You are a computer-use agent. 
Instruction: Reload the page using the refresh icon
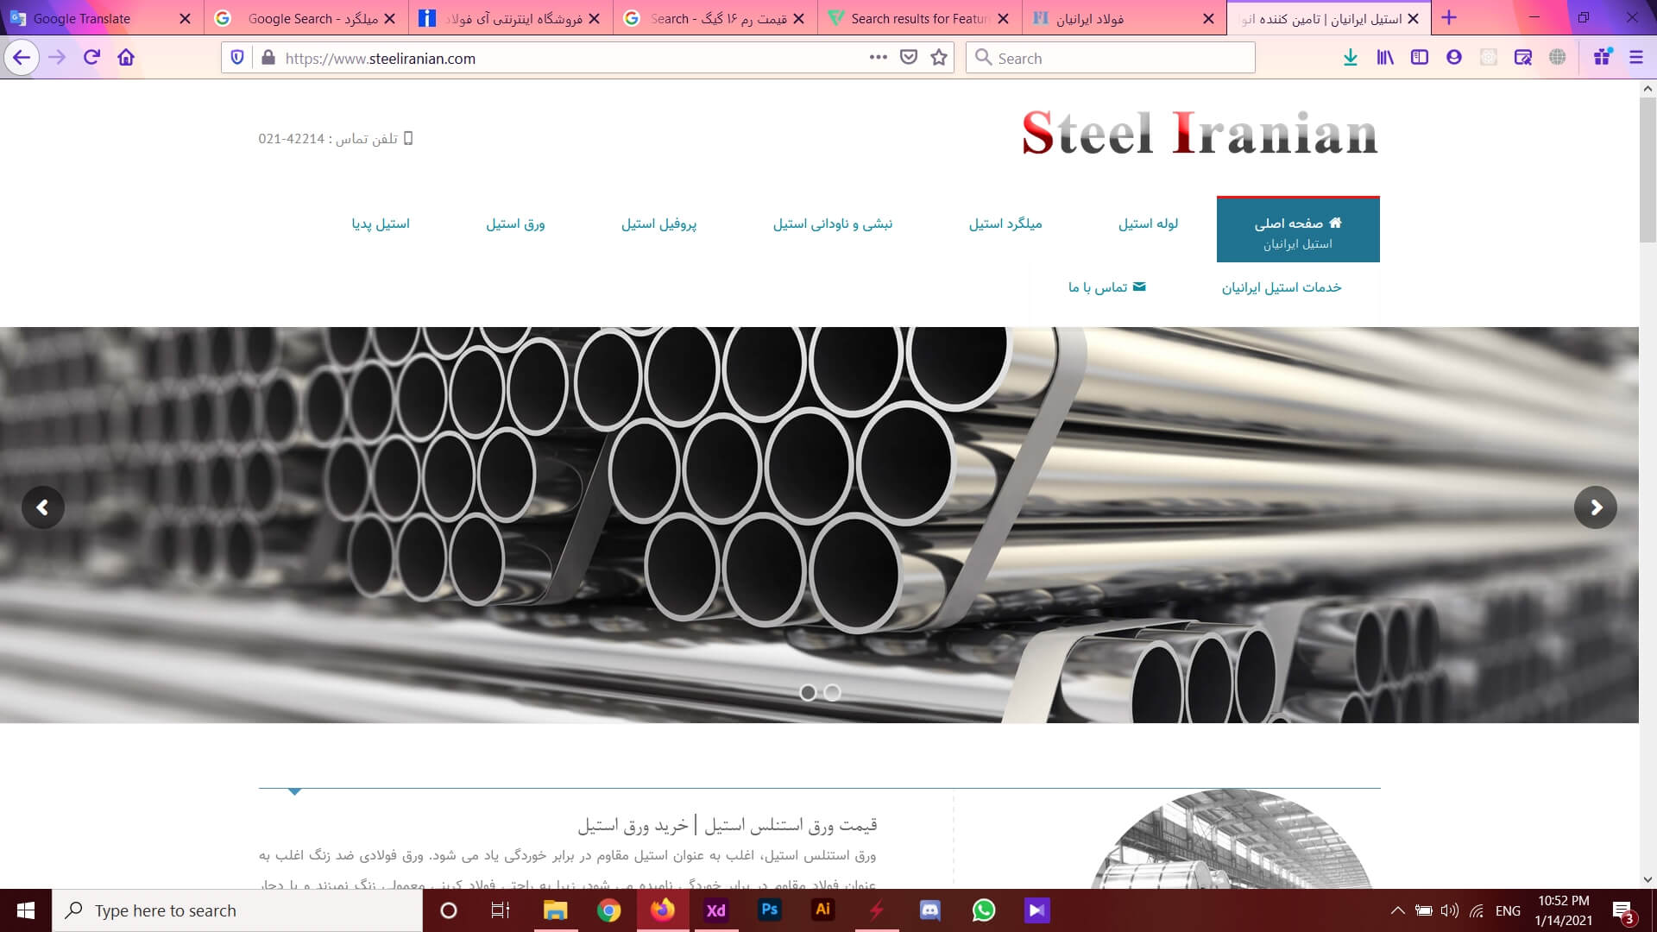point(90,58)
